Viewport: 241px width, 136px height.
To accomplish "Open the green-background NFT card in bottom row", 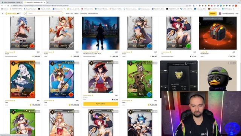I will pos(23,122).
